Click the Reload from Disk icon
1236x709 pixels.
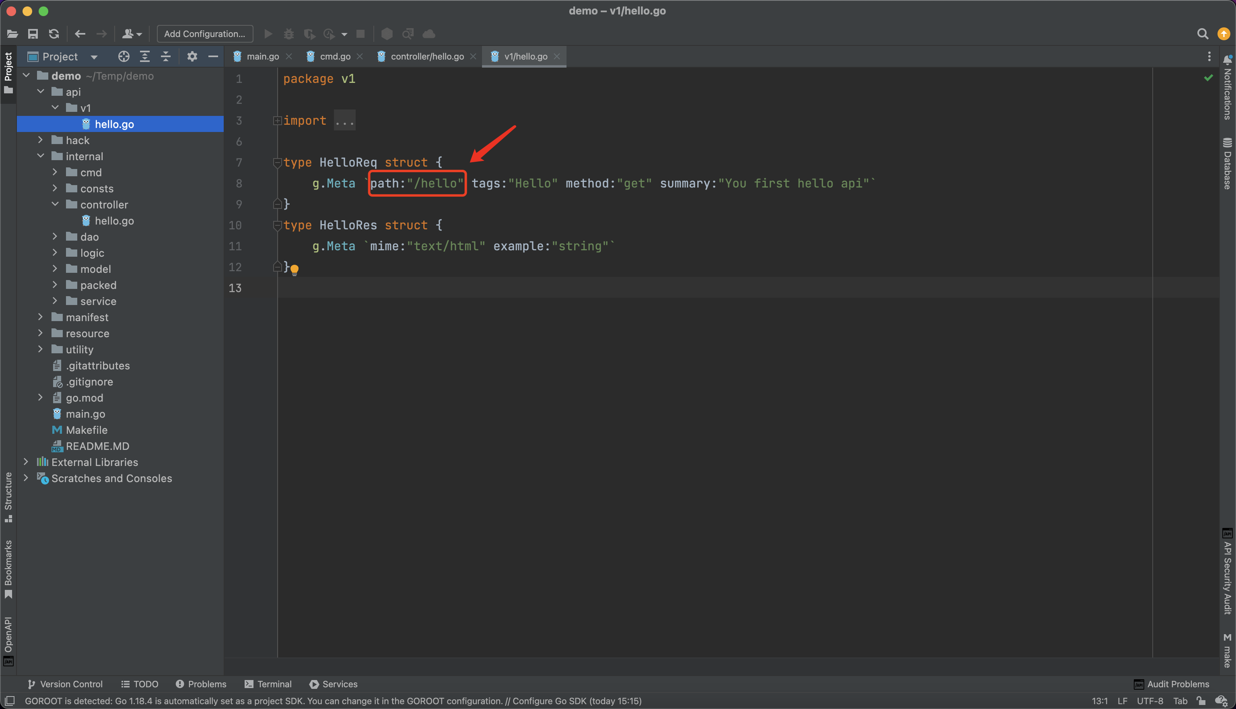pyautogui.click(x=54, y=34)
